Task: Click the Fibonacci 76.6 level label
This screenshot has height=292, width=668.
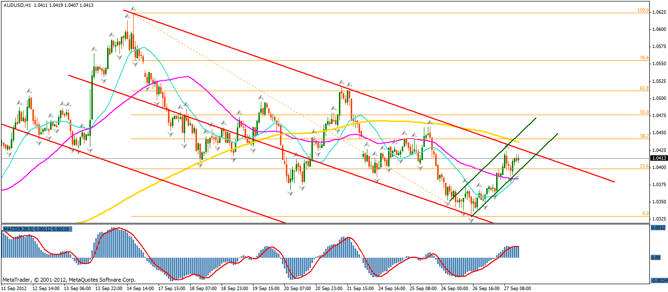Action: 644,58
